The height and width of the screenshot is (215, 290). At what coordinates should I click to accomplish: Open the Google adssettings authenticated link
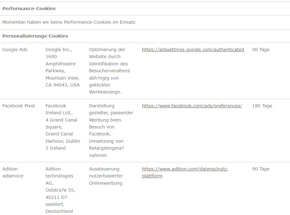(x=193, y=50)
